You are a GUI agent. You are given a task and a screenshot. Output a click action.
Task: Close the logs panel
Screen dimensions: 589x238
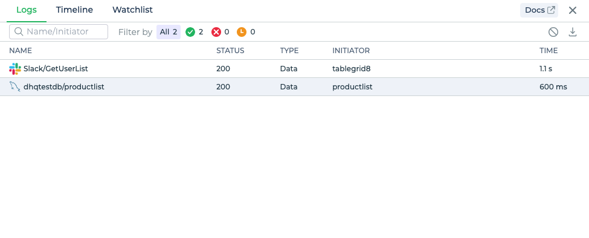tap(573, 10)
